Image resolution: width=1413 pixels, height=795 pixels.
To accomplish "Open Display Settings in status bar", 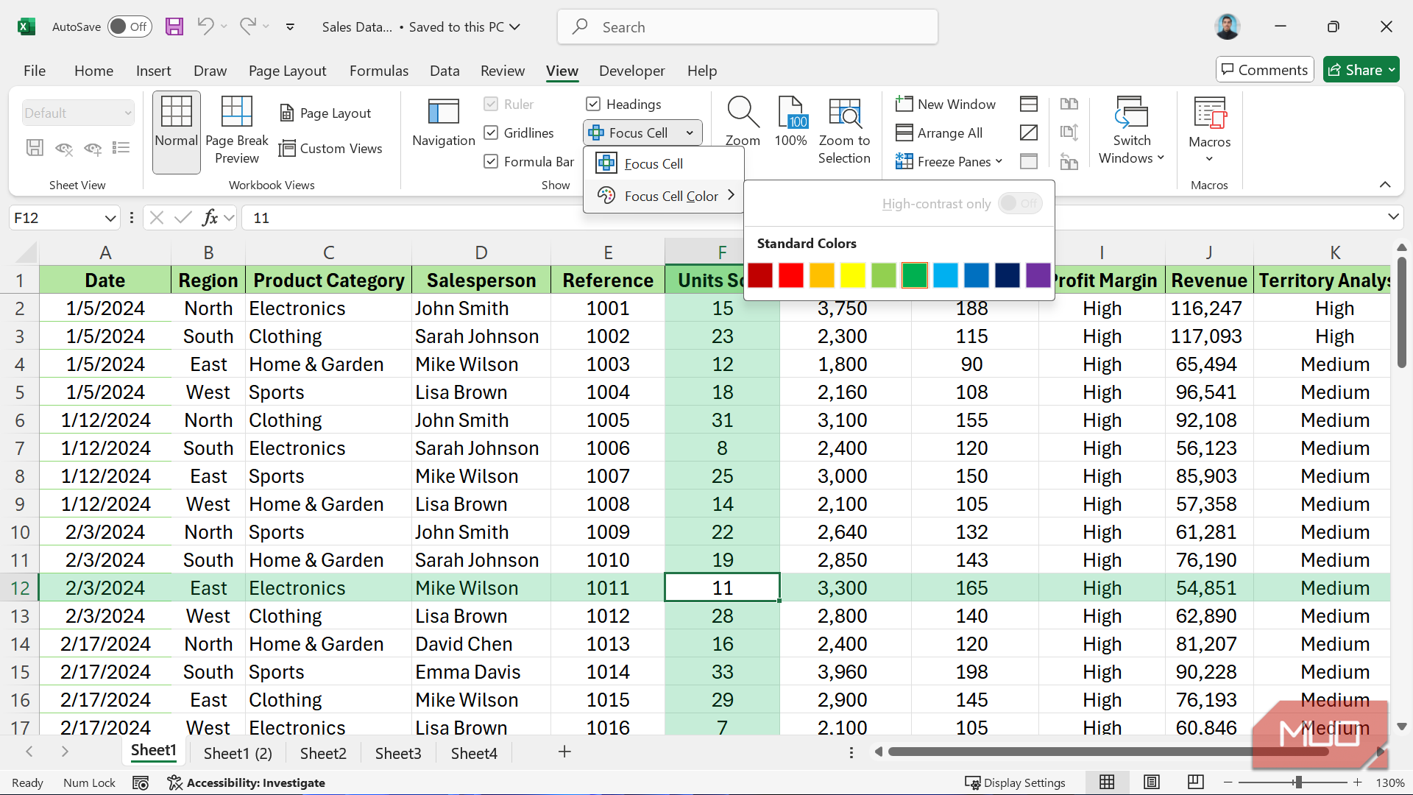I will click(1016, 782).
